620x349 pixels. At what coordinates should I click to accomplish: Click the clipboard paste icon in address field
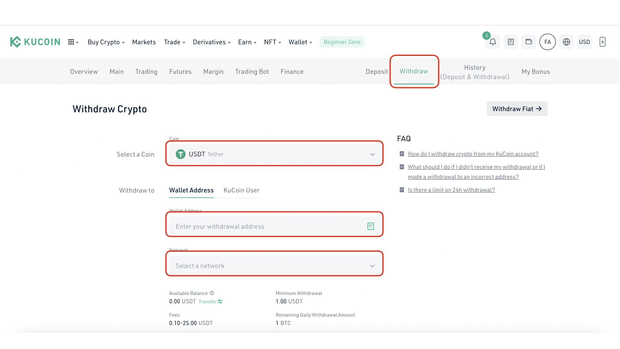[370, 226]
